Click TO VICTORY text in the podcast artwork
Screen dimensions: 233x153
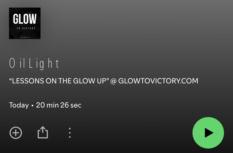pyautogui.click(x=27, y=28)
